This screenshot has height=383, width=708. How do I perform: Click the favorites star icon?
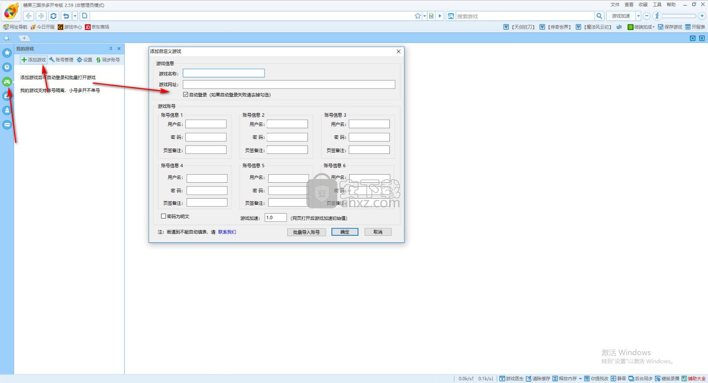point(418,16)
